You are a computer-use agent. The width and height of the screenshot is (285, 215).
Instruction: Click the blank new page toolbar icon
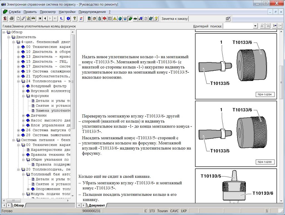(18, 19)
